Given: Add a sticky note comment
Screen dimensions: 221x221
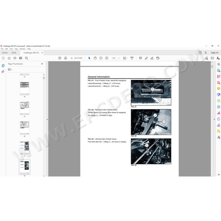Looking at the screenshot, I should pyautogui.click(x=140, y=58).
